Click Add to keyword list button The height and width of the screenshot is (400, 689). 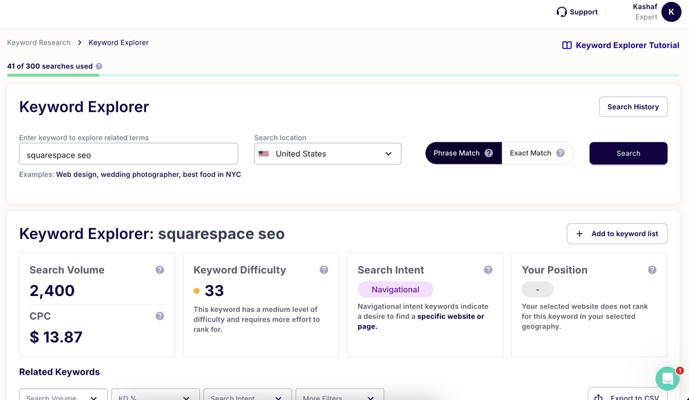(617, 233)
